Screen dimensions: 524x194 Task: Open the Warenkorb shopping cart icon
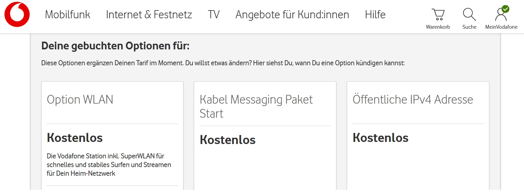tap(438, 14)
